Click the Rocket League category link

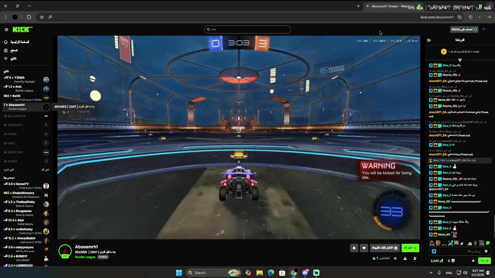coord(85,257)
